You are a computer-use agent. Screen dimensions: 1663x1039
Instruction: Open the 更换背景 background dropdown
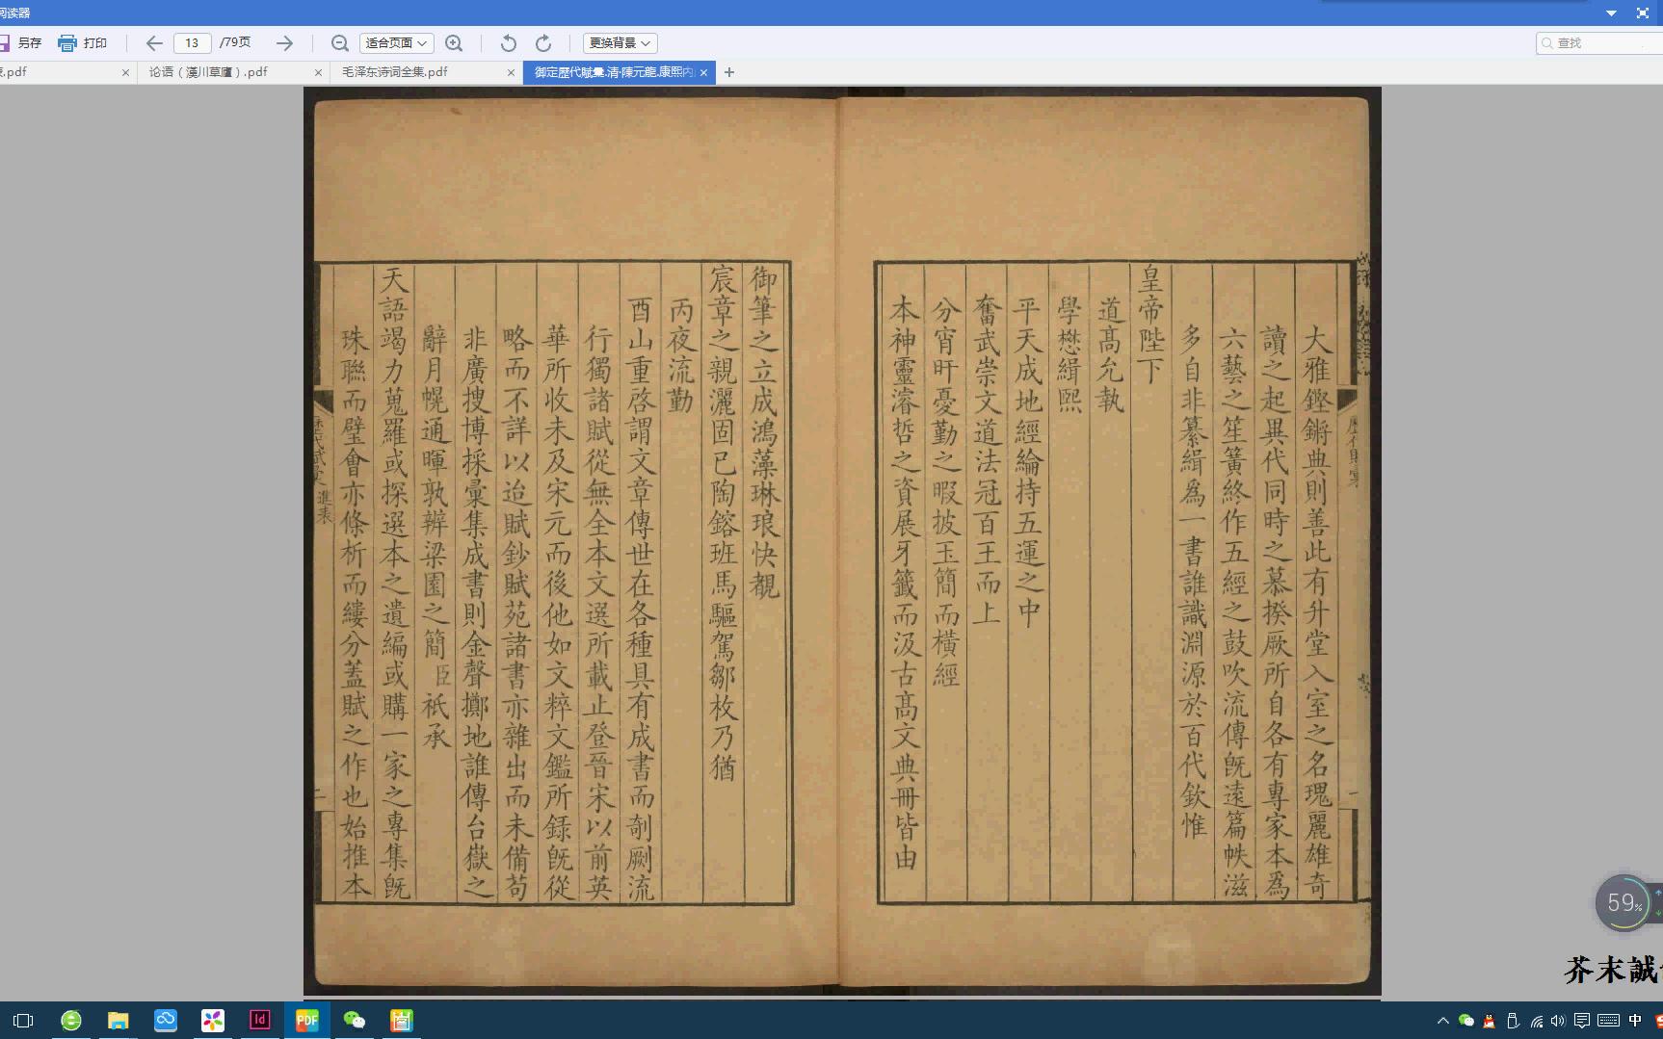pos(620,43)
